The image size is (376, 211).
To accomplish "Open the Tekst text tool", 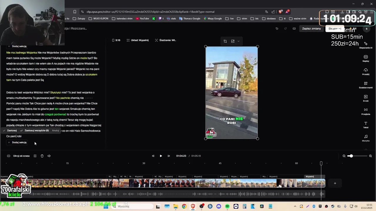I will click(366, 125).
